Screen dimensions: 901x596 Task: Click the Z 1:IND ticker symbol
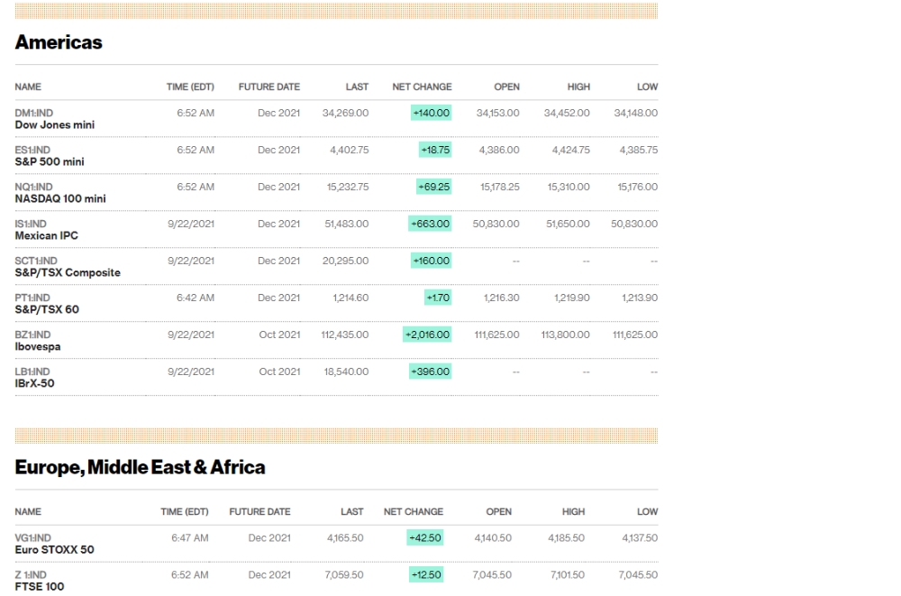pos(31,574)
